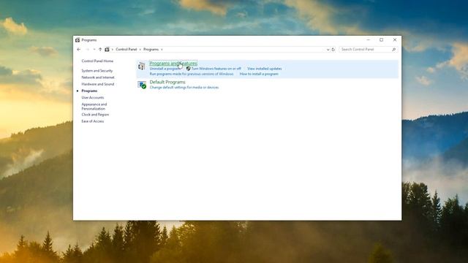Image resolution: width=468 pixels, height=263 pixels.
Task: Select Control Panel breadcrumb in address bar
Action: tap(127, 50)
